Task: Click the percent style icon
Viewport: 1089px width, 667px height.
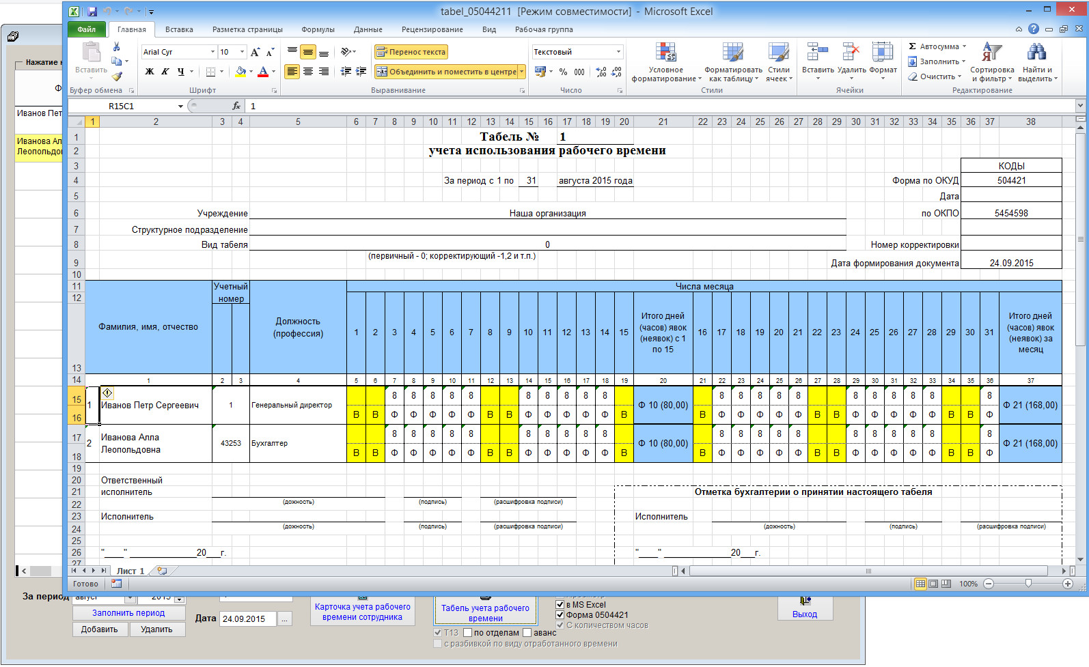Action: click(563, 72)
